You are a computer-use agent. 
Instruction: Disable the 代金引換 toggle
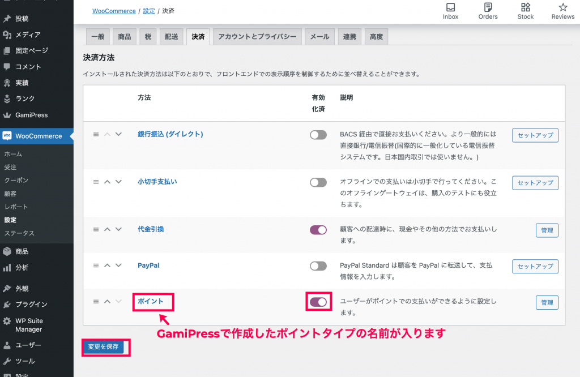coord(318,230)
